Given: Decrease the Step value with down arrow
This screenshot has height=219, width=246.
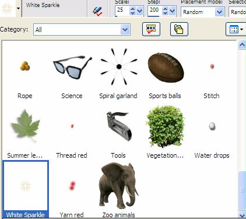Looking at the screenshot, I should [x=165, y=13].
